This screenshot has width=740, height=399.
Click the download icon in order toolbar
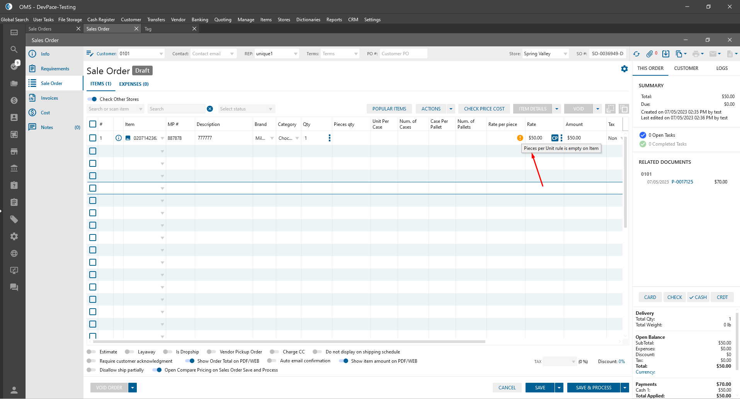tap(665, 54)
